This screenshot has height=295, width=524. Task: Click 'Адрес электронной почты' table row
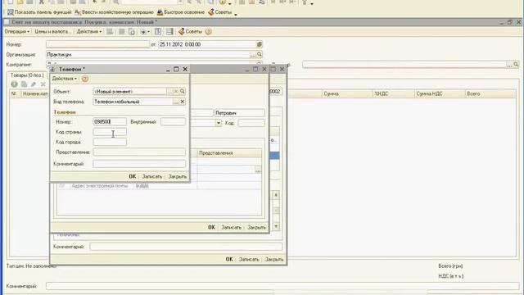160,186
